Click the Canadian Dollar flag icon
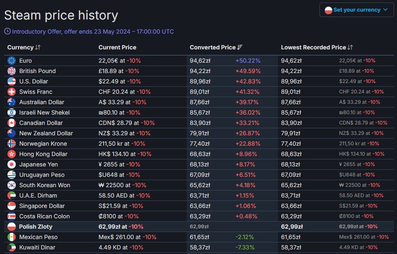Screen dimensions: 397x254 (11, 123)
